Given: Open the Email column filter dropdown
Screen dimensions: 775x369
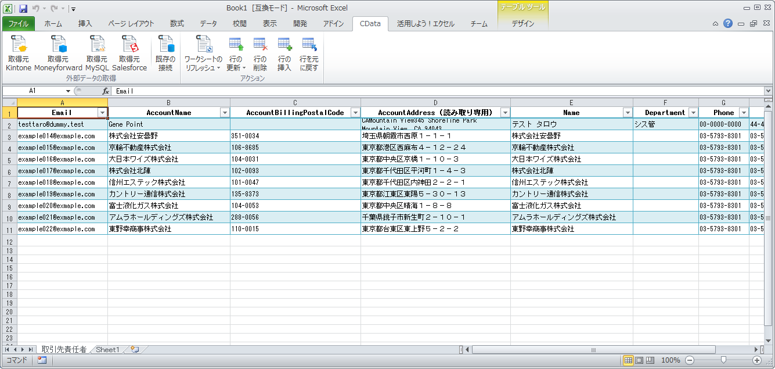Looking at the screenshot, I should click(101, 112).
